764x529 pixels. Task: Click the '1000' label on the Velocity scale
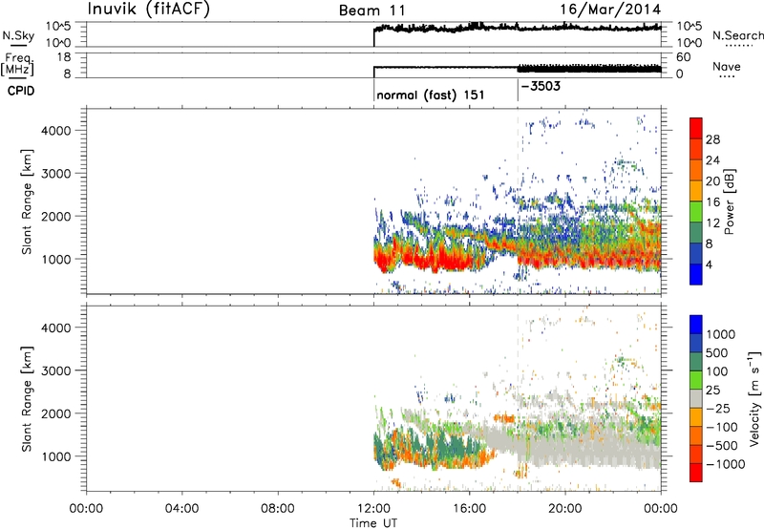pos(721,334)
